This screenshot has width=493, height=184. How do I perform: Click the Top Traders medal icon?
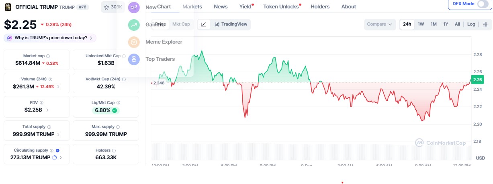coord(134,59)
